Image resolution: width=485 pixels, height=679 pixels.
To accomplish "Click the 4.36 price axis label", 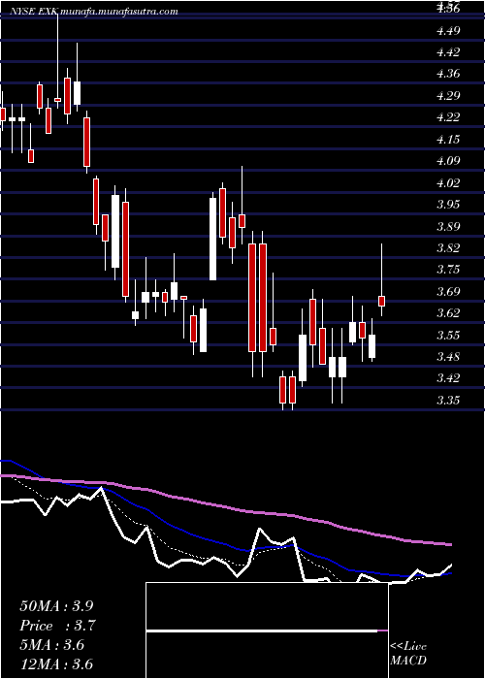I will click(448, 74).
